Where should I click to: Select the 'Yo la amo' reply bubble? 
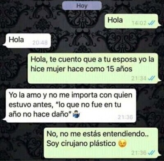pyautogui.click(x=70, y=105)
